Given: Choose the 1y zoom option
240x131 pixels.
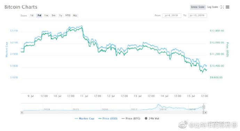Looking at the screenshot, I should 61,15.
